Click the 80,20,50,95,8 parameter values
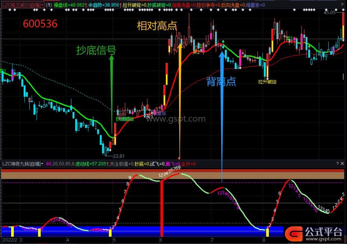The width and height of the screenshot is (347, 244). pyautogui.click(x=60, y=164)
